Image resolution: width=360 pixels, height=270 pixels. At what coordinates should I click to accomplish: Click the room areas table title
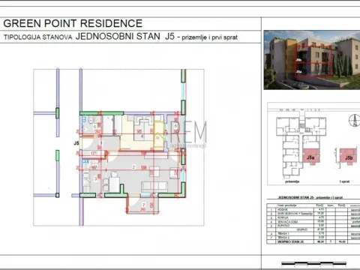[x=310, y=197]
